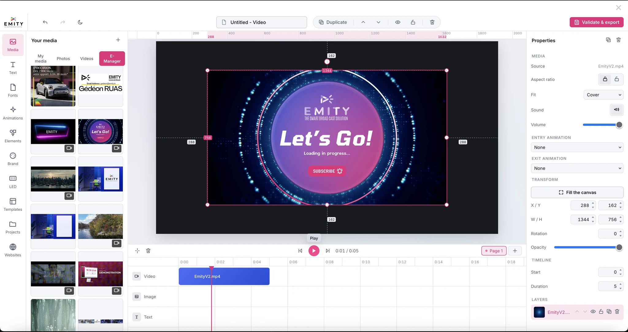The image size is (628, 332).
Task: Open the Projects sidebar panel
Action: tap(13, 227)
